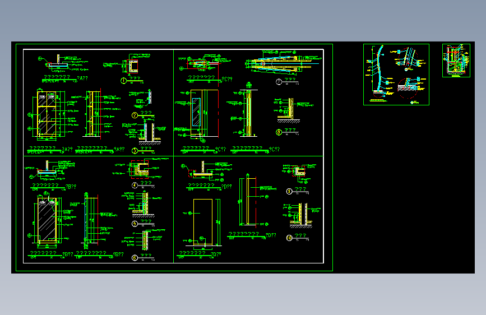Click yellow detail marker number 8
486x315 pixels.
tap(279, 132)
